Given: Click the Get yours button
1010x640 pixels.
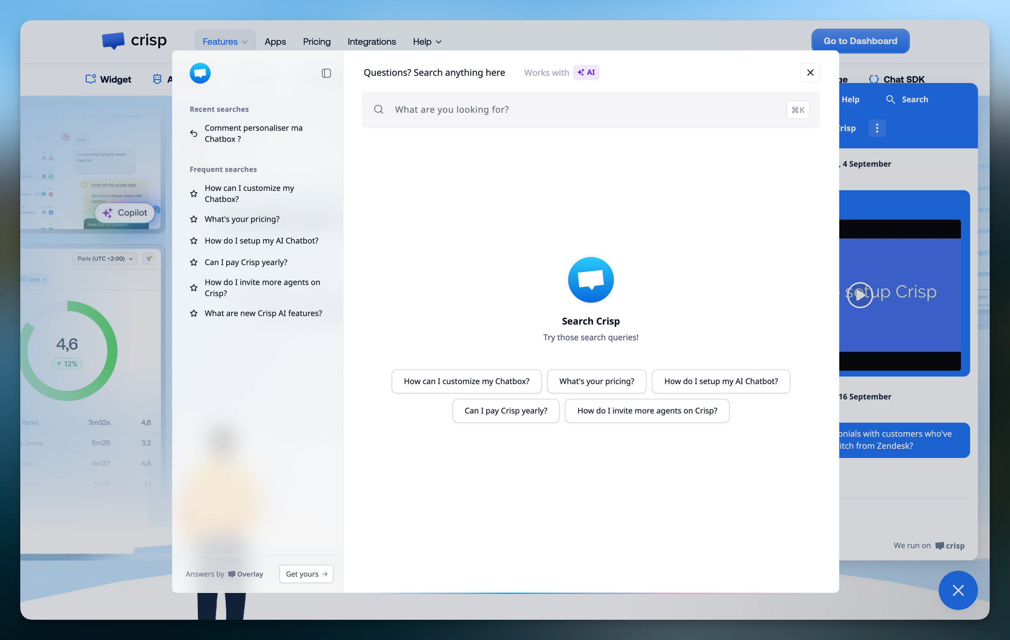Looking at the screenshot, I should click(306, 574).
